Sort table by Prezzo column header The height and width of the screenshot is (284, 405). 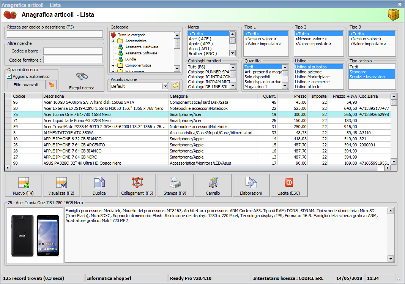[292, 96]
